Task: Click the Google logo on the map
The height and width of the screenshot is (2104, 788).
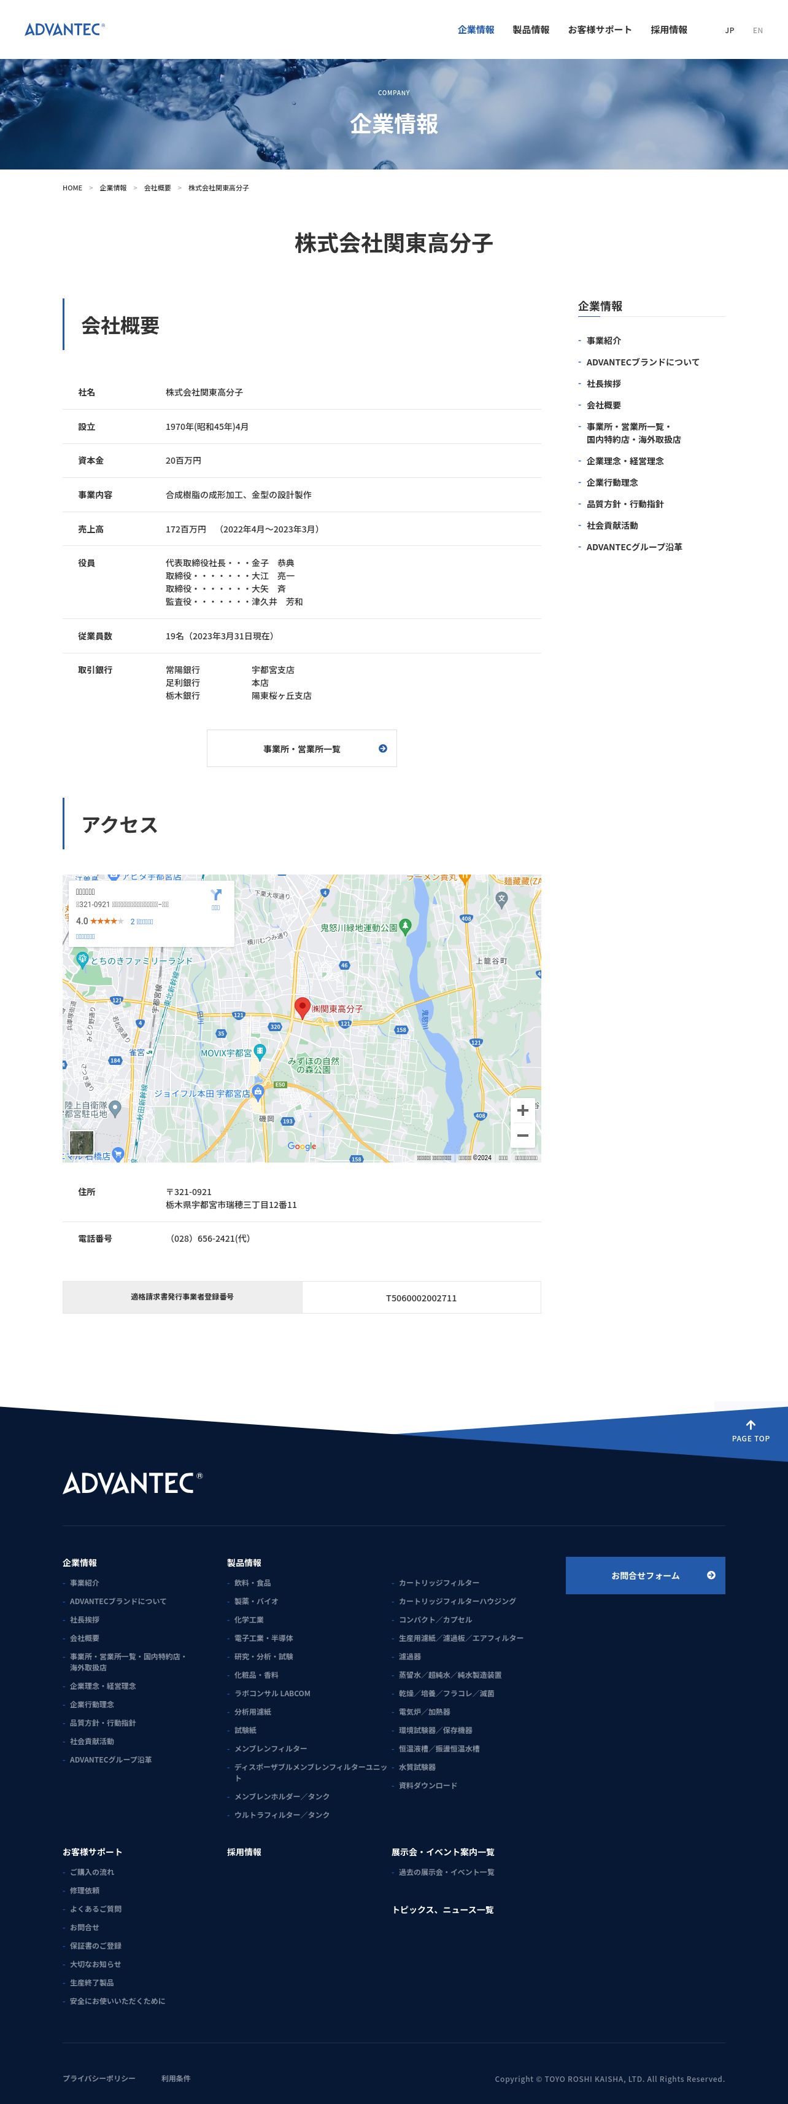Action: (301, 1146)
